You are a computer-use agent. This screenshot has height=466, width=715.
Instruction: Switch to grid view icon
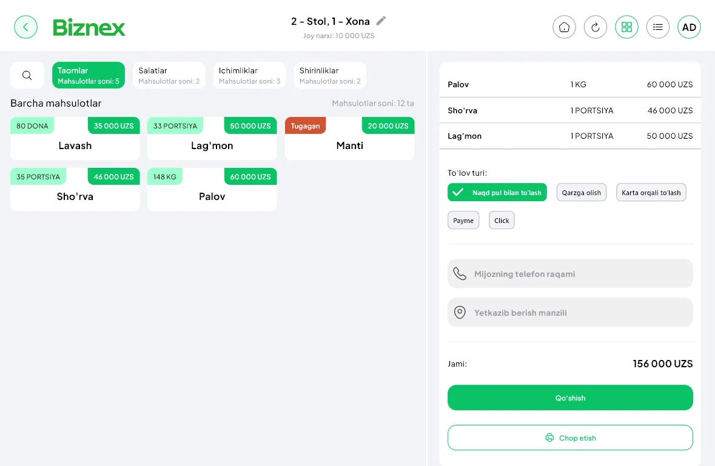coord(626,27)
